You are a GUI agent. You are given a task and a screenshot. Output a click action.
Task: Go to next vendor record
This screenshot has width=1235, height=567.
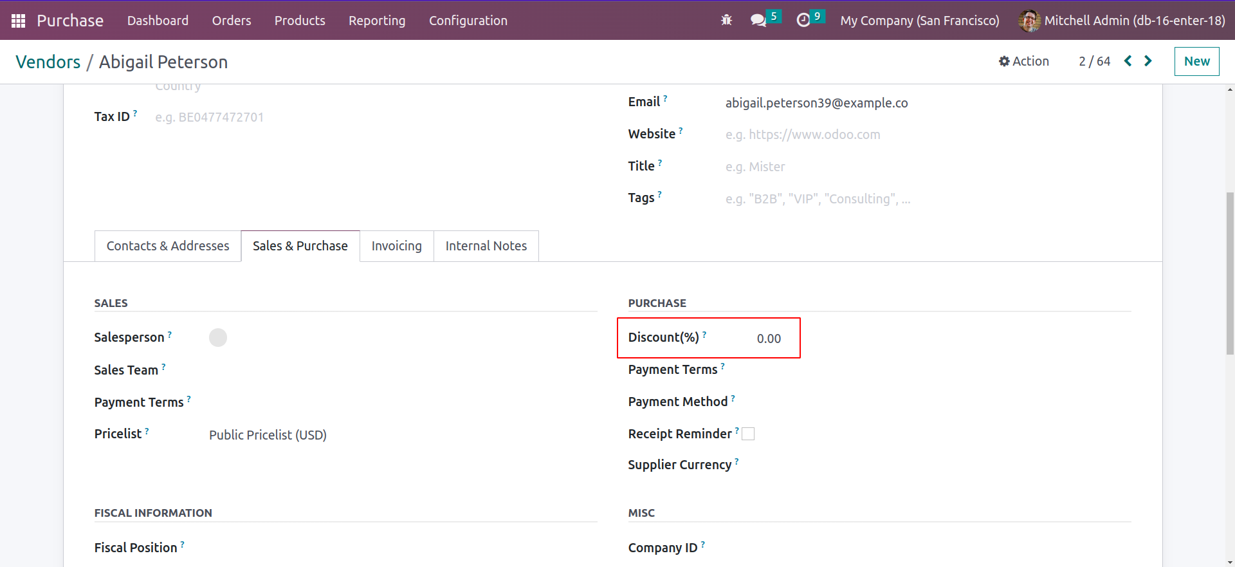(x=1148, y=61)
